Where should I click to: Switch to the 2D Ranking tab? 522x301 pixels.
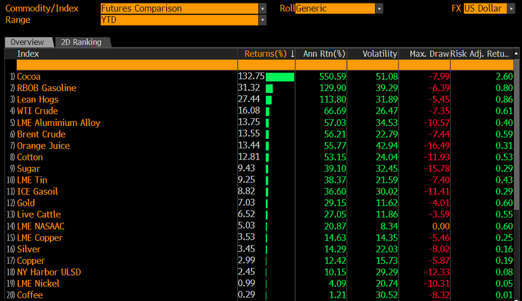pos(82,42)
